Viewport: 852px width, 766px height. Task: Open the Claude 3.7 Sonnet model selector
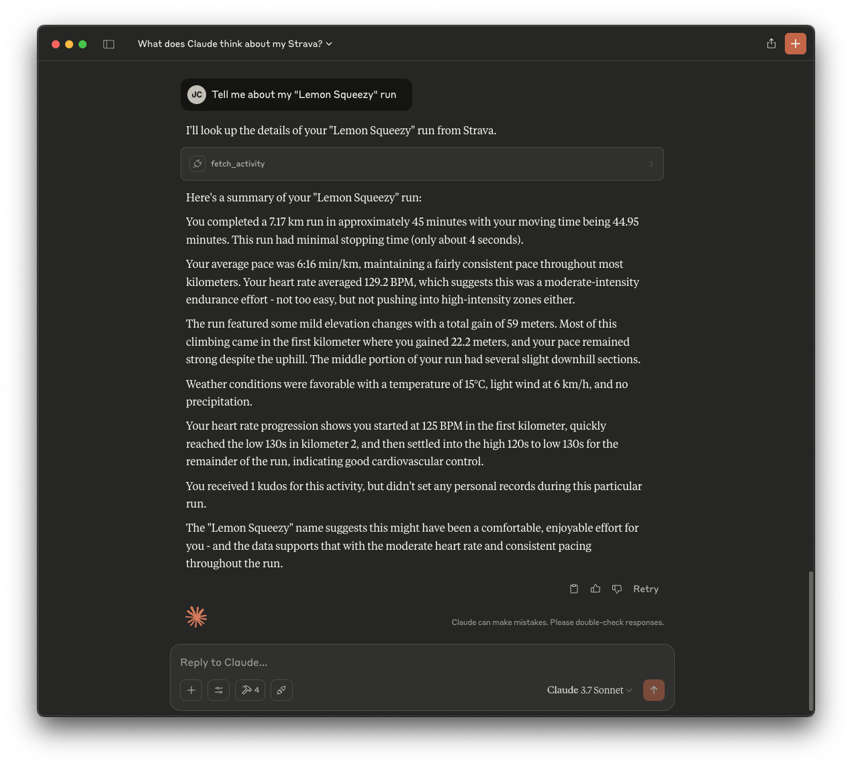pyautogui.click(x=588, y=690)
